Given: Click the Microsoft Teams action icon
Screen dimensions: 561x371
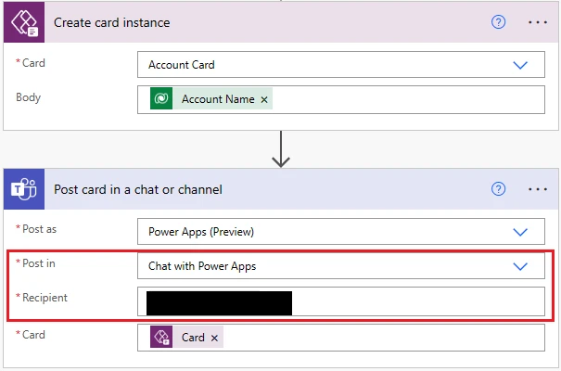Looking at the screenshot, I should click(23, 189).
